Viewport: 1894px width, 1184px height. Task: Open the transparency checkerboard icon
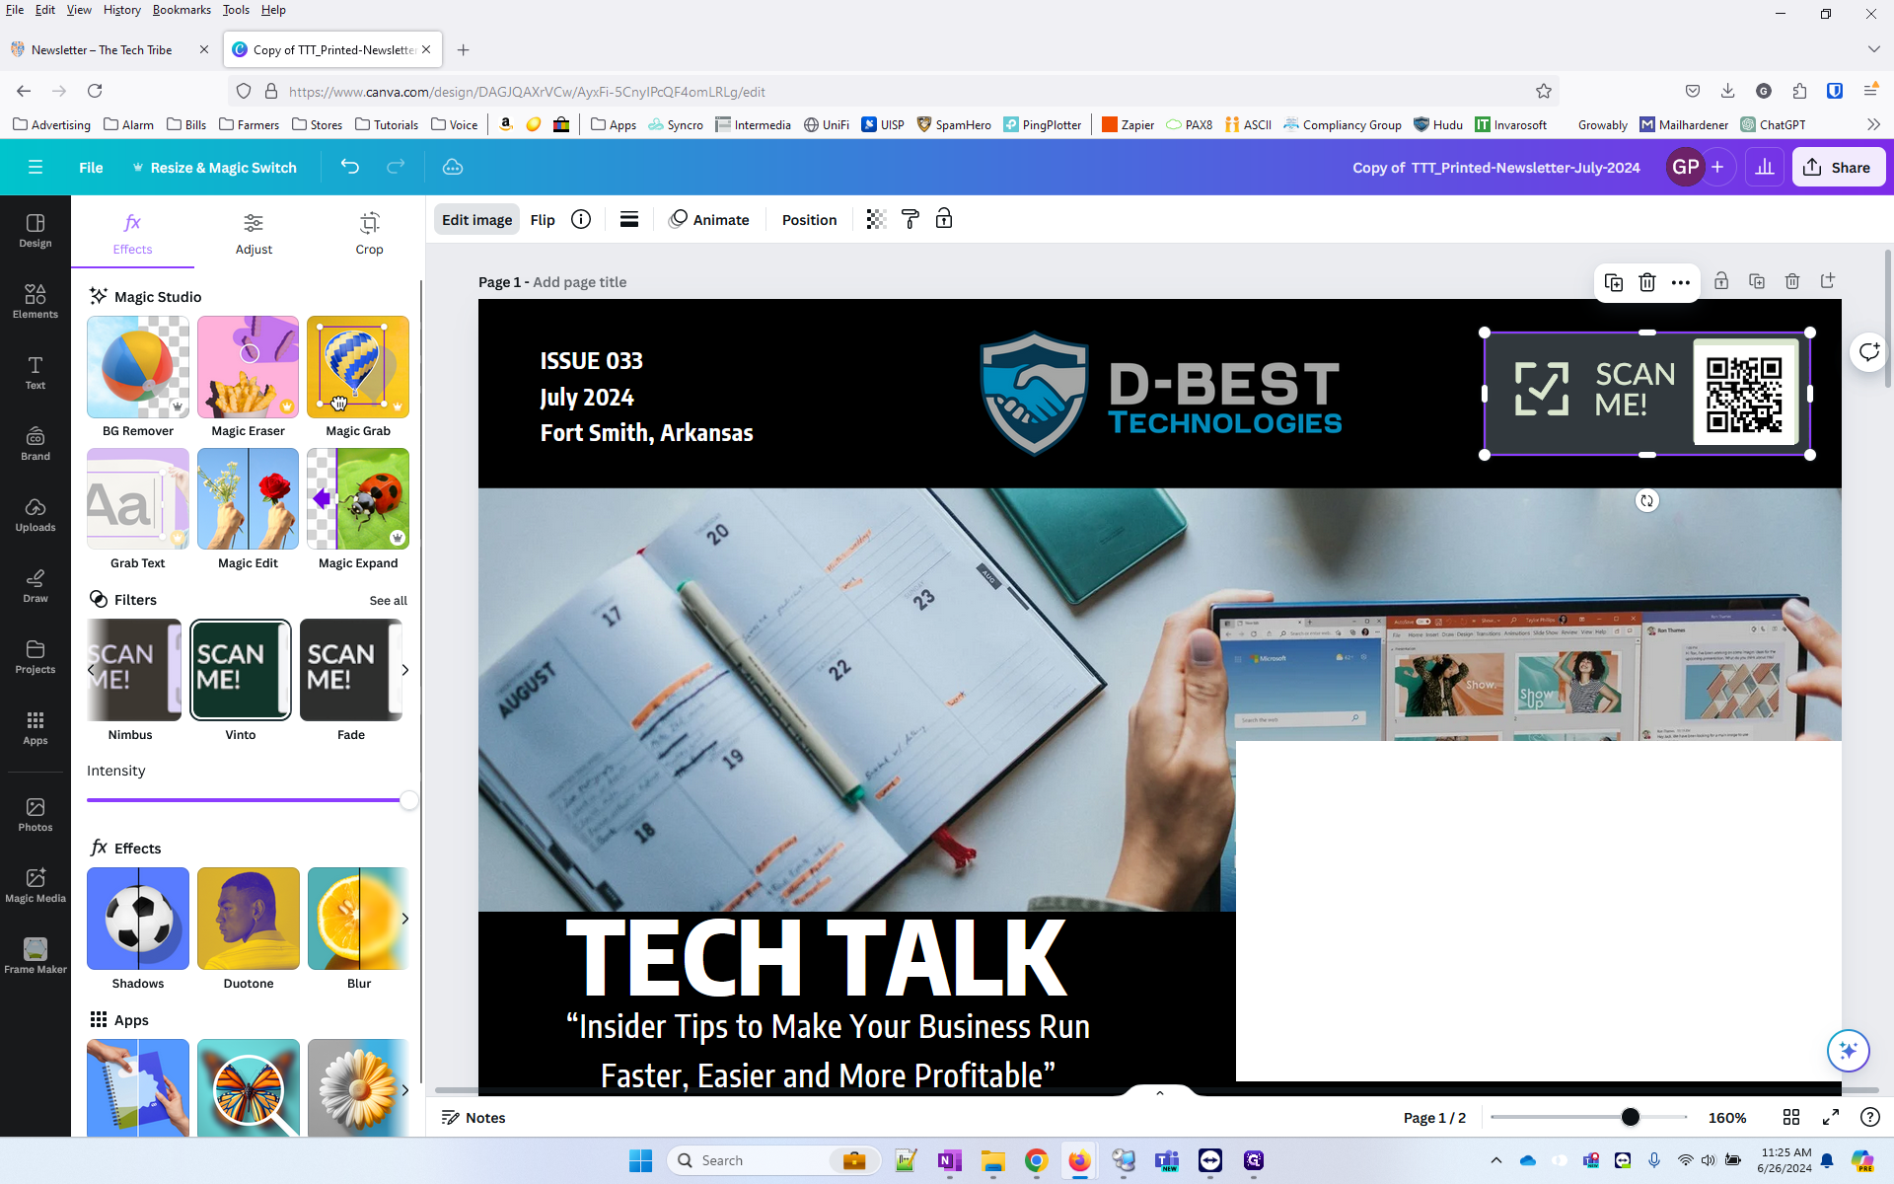pos(876,219)
